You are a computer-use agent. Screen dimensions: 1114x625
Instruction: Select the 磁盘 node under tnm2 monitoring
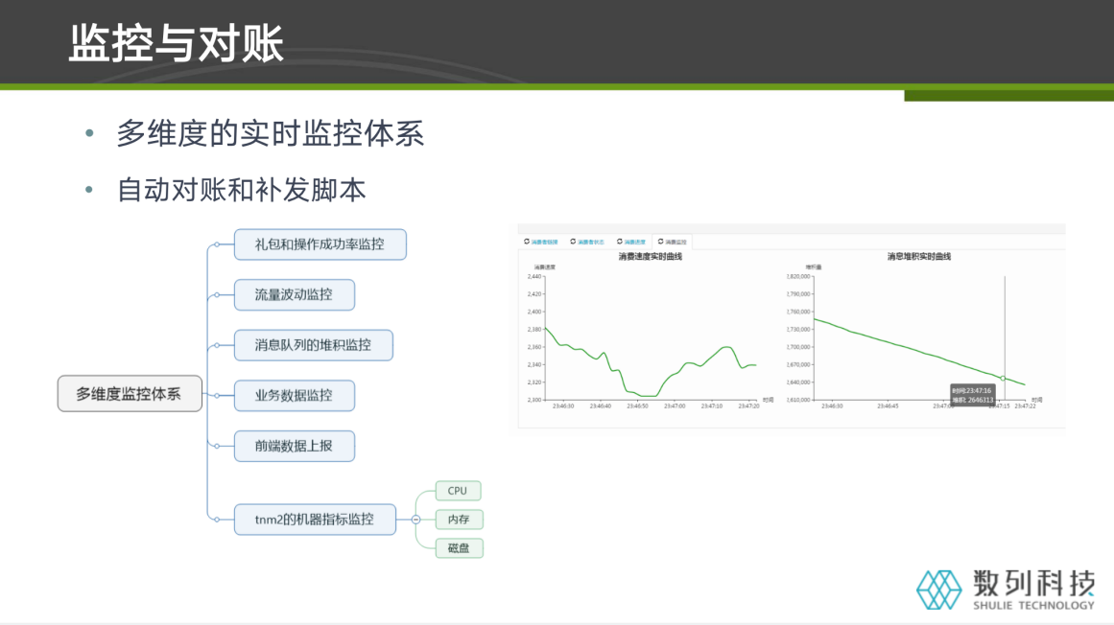(x=460, y=547)
